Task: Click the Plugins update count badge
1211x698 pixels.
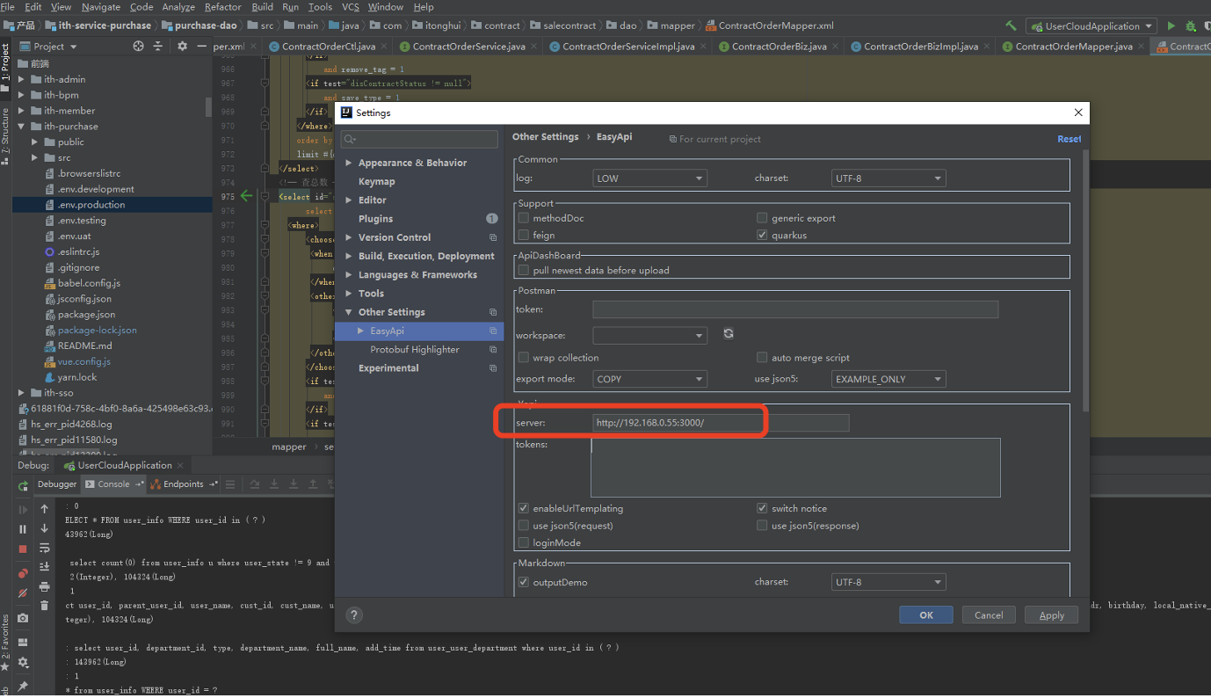Action: (x=492, y=218)
